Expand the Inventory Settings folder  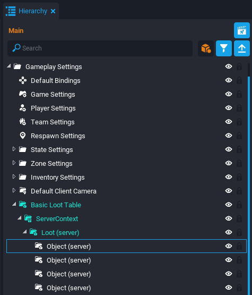[14, 176]
